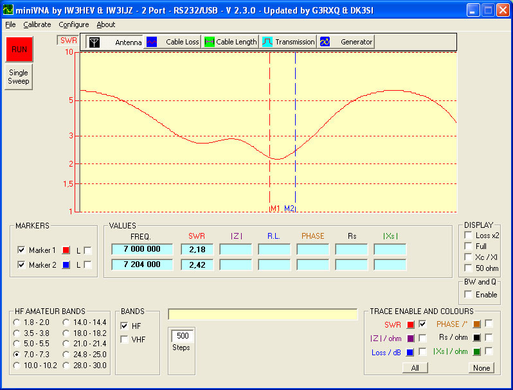Switch to Transmission mode icon
The width and height of the screenshot is (513, 390).
(x=267, y=42)
